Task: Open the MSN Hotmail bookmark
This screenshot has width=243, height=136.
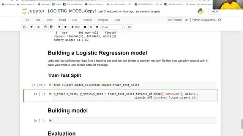Action: [x=73, y=4]
